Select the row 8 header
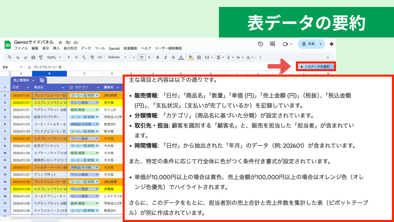This screenshot has width=394, height=222. (x=5, y=139)
